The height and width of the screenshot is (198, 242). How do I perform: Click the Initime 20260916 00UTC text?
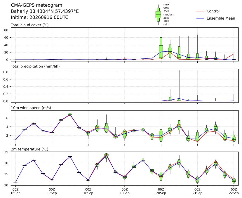39,17
